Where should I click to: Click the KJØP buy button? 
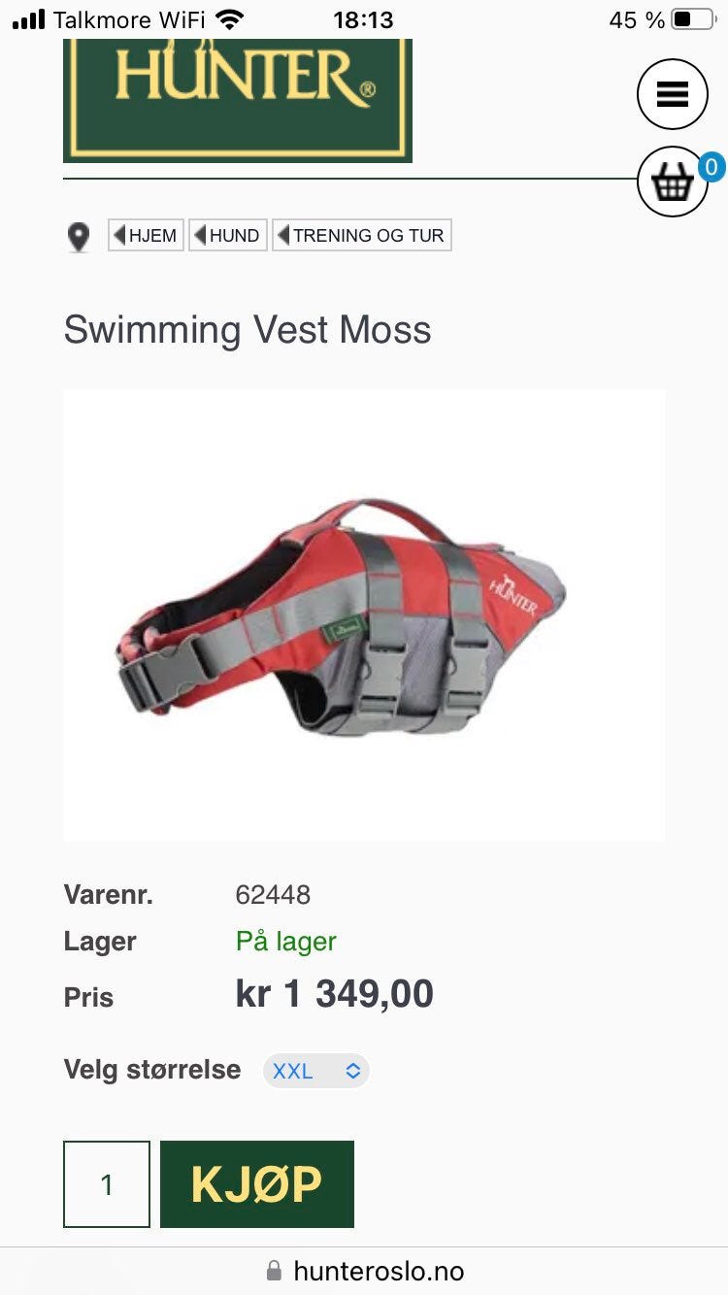pos(257,1184)
